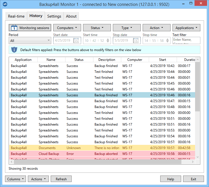Expand the Period combo box
Image resolution: width=209 pixels, height=187 pixels.
30,41
